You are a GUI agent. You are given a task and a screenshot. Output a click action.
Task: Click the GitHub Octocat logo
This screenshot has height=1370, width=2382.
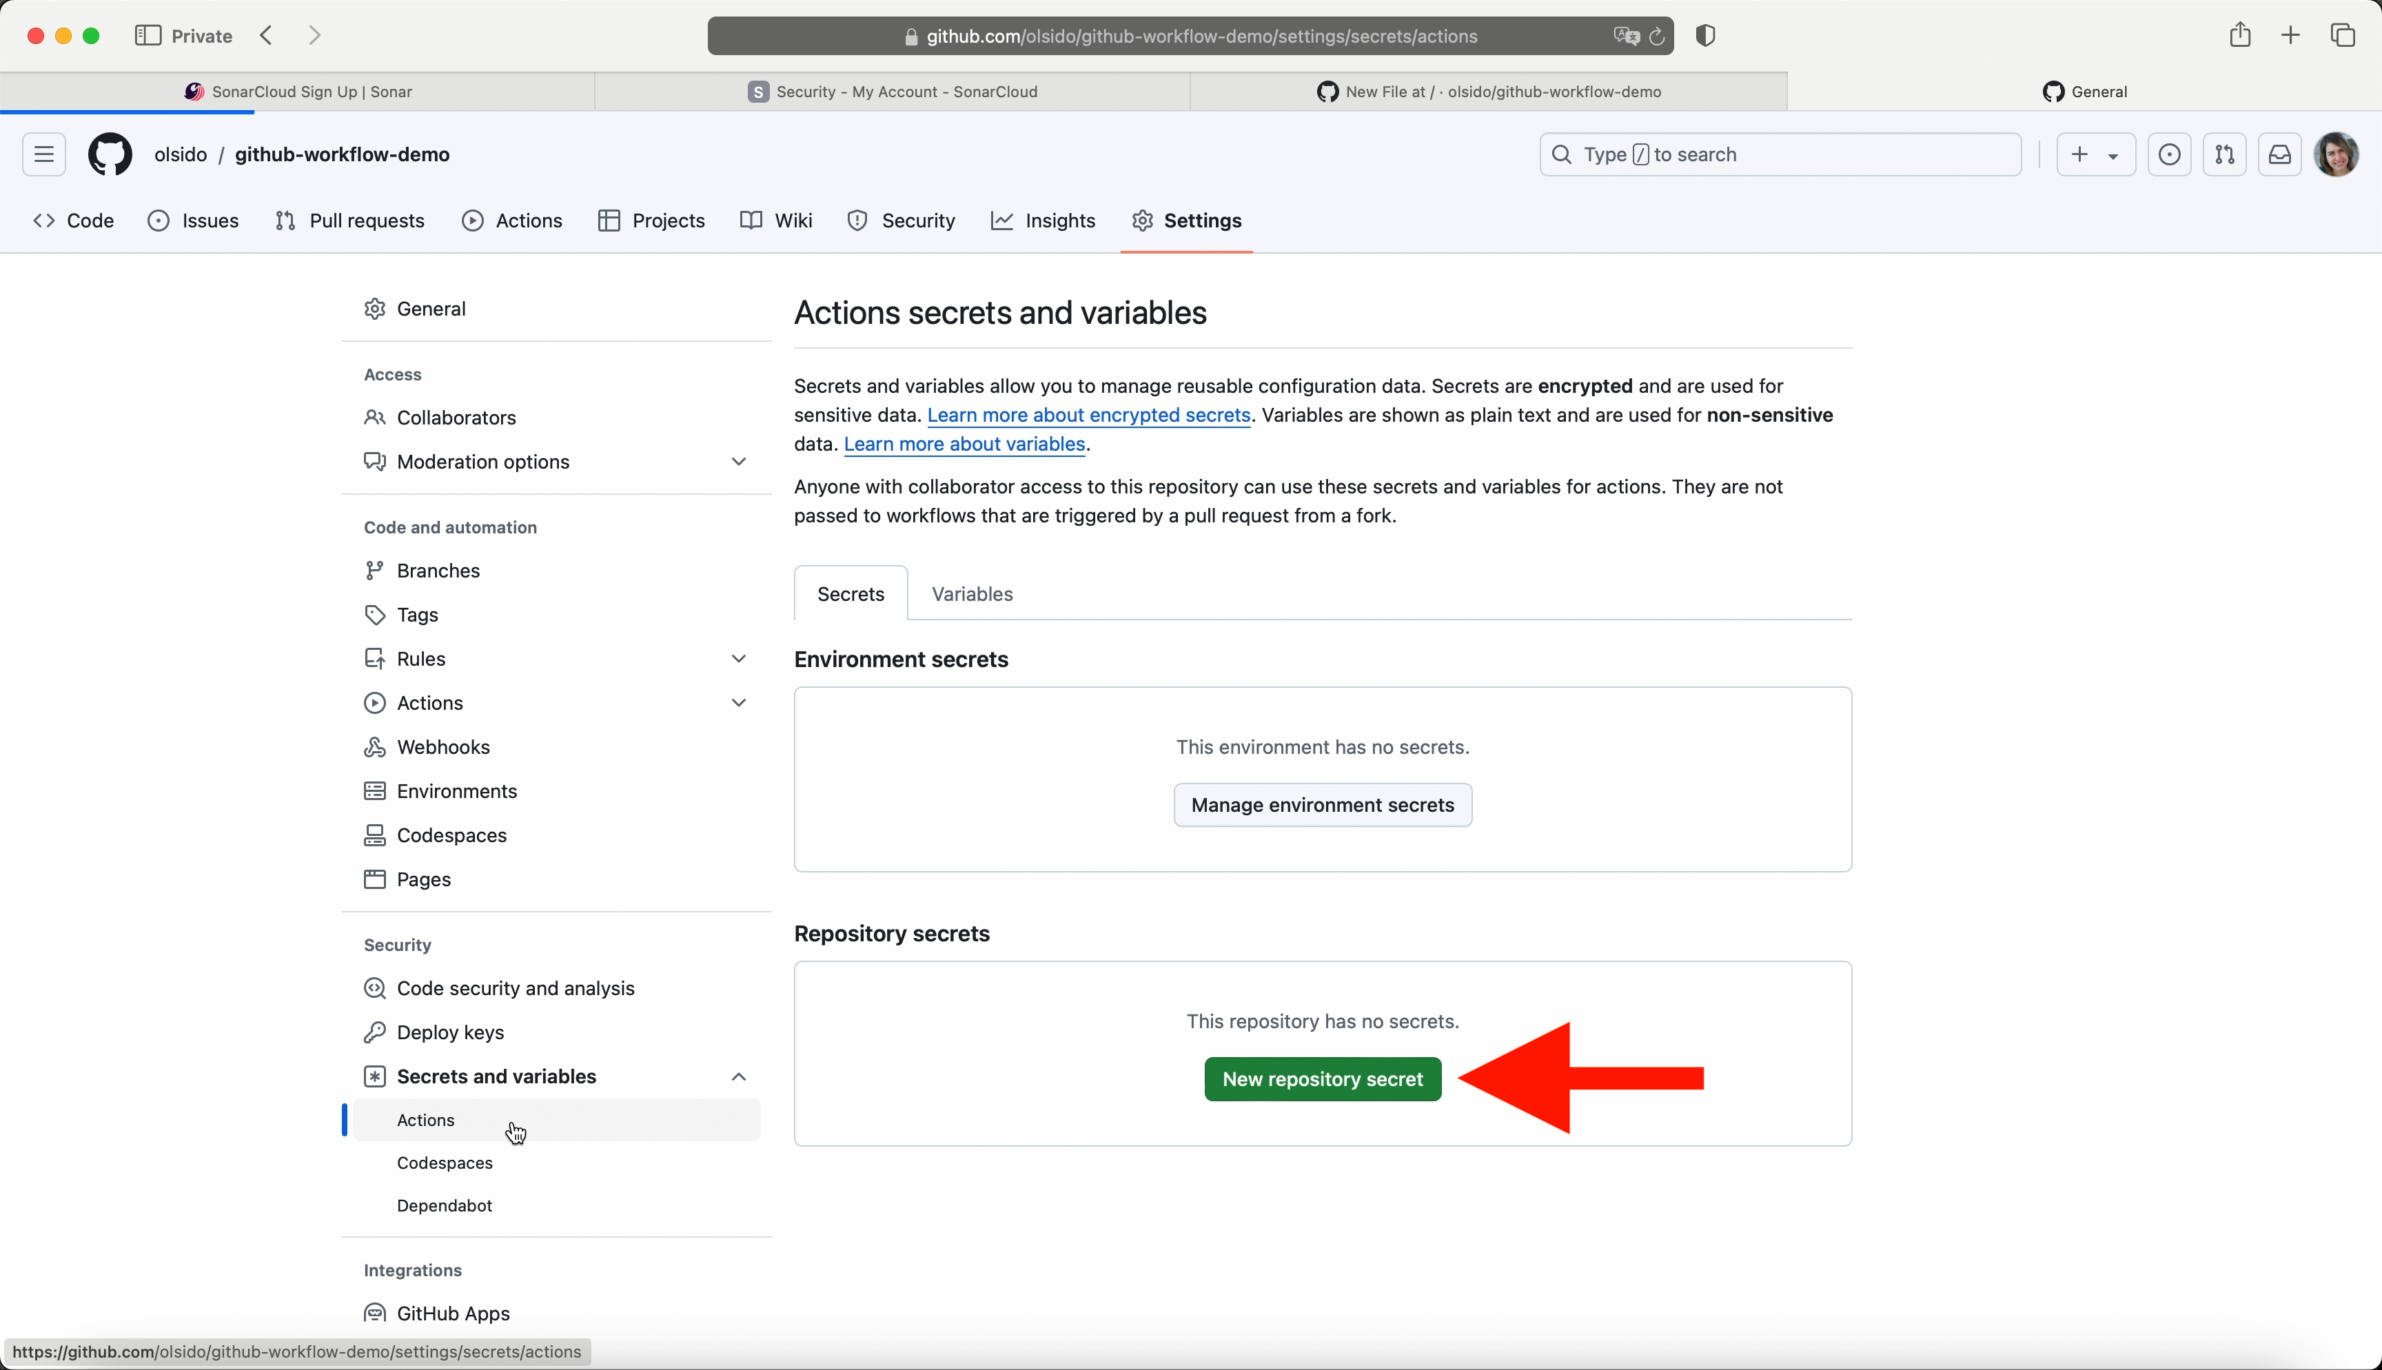[110, 154]
